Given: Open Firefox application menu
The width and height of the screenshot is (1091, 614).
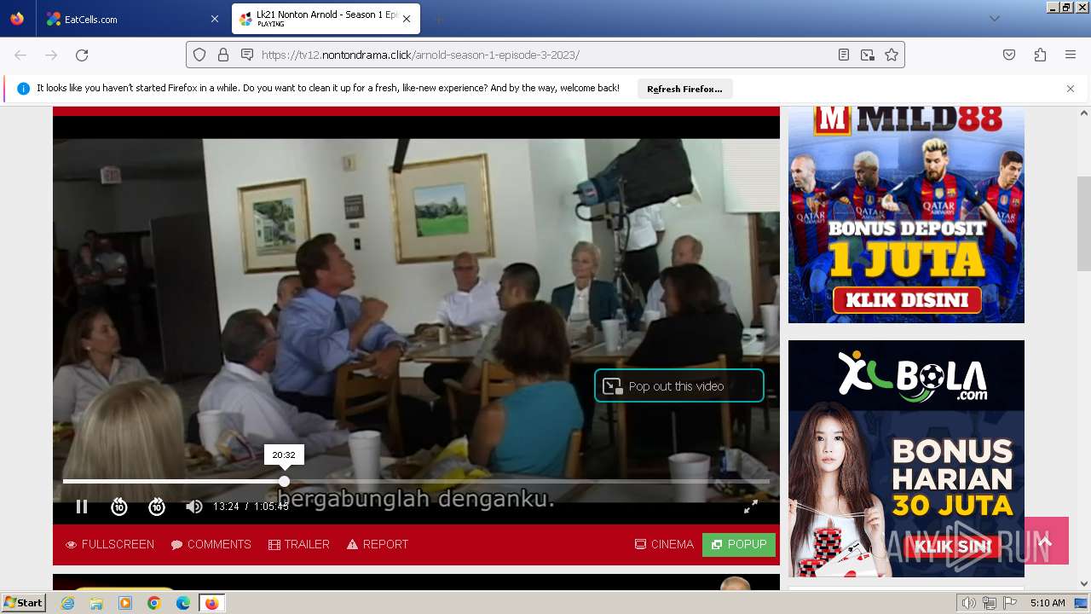Looking at the screenshot, I should point(1071,55).
